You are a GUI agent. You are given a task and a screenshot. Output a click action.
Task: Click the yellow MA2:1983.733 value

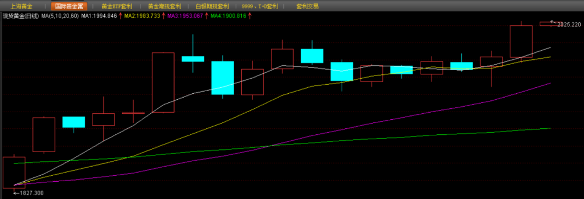pyautogui.click(x=142, y=16)
